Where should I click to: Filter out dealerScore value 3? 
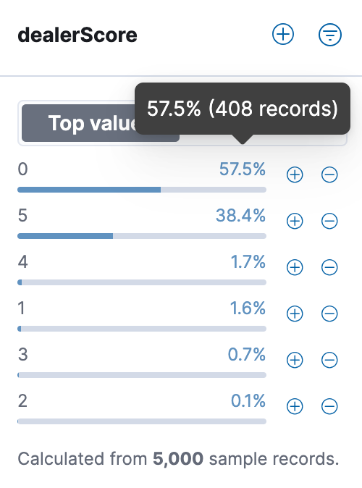click(x=329, y=360)
